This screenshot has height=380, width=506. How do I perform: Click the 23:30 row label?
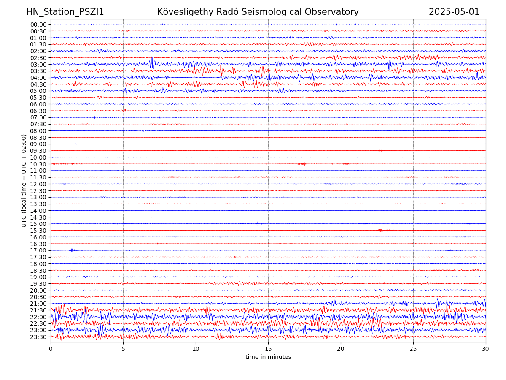pyautogui.click(x=38, y=337)
